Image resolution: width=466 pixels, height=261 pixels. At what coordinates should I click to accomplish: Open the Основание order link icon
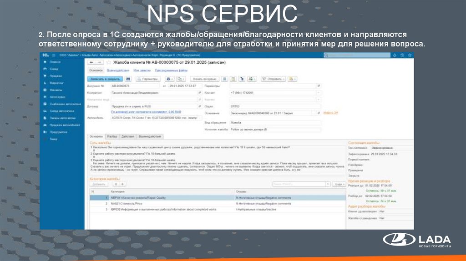[319, 113]
